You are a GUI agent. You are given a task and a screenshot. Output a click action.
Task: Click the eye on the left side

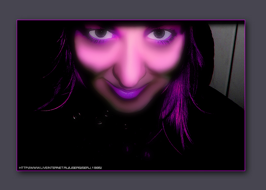[101, 34]
